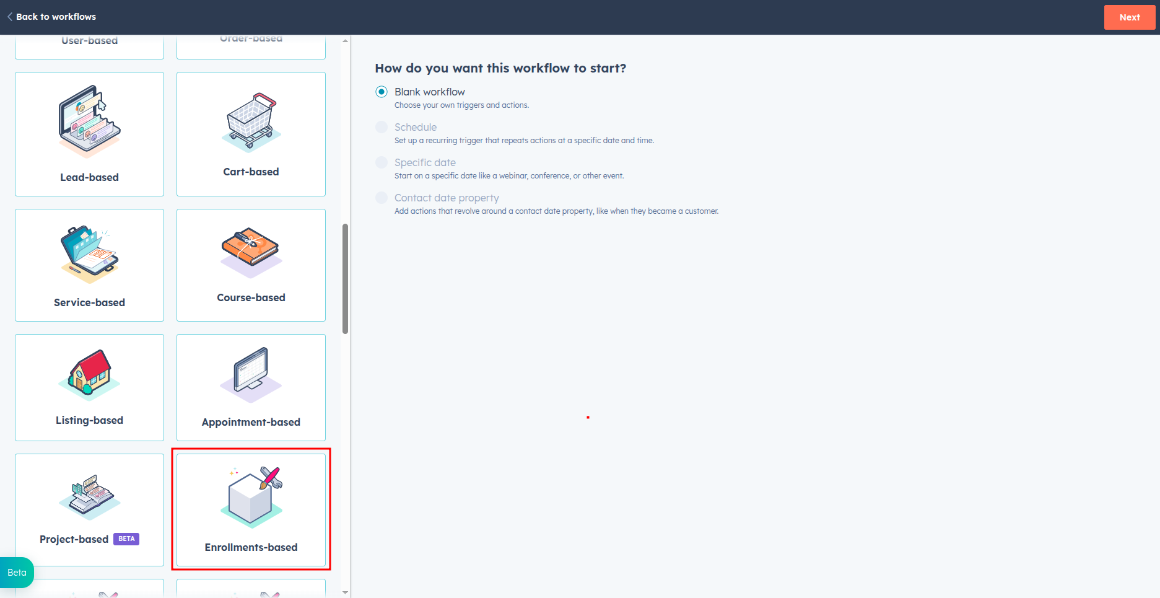Click the Course-based label text
The image size is (1160, 598).
251,297
